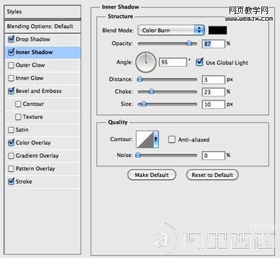Click the Size value field showing 10
The height and width of the screenshot is (258, 280).
pos(213,104)
